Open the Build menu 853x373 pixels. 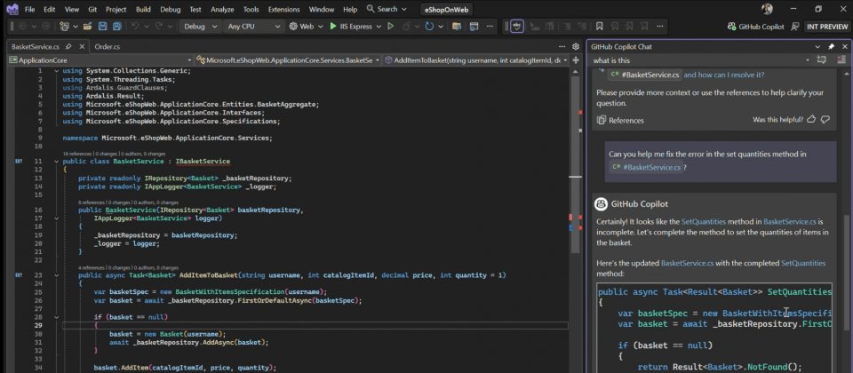tap(144, 9)
